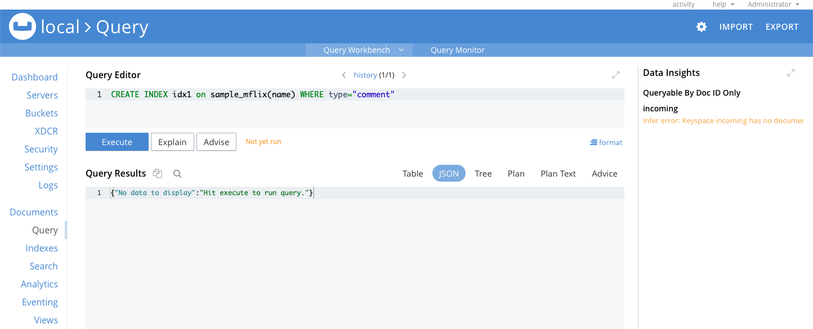Run the query with Execute button
Screen dimensions: 813x329
(x=117, y=142)
